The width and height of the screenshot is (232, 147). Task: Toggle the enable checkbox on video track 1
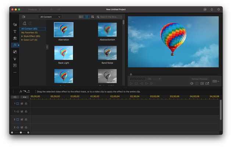(x=22, y=104)
